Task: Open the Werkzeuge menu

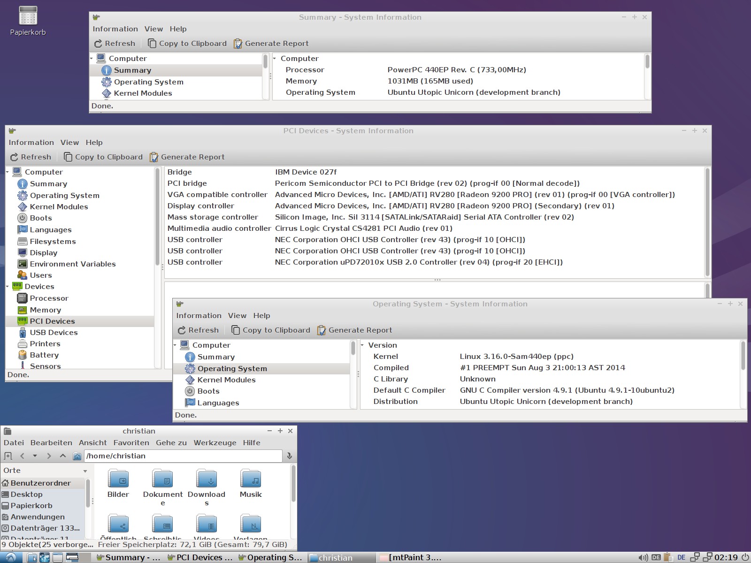Action: pos(215,443)
